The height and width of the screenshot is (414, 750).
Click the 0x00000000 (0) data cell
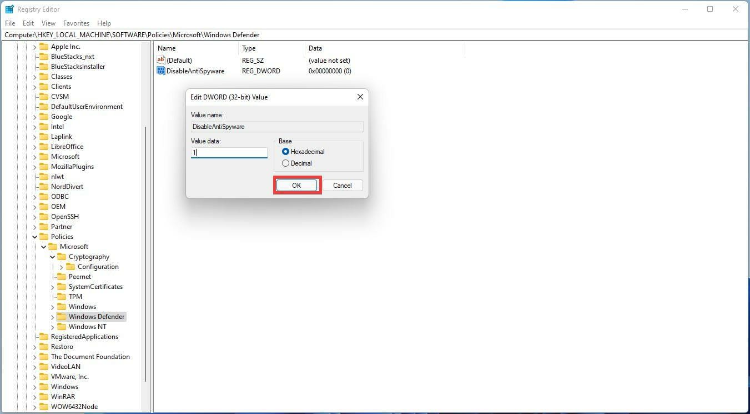click(330, 71)
